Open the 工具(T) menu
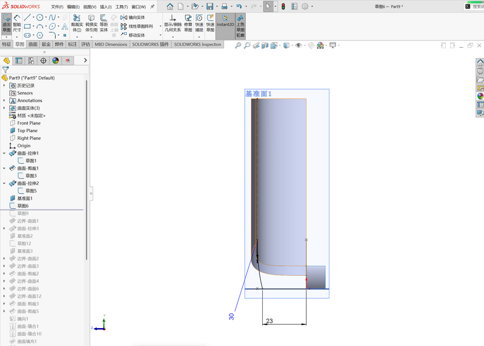This screenshot has height=346, width=484. tap(121, 7)
